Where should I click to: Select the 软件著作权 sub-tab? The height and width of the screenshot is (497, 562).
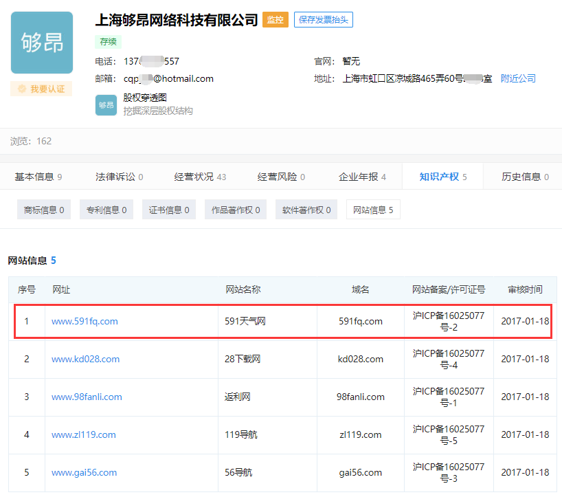coord(306,210)
